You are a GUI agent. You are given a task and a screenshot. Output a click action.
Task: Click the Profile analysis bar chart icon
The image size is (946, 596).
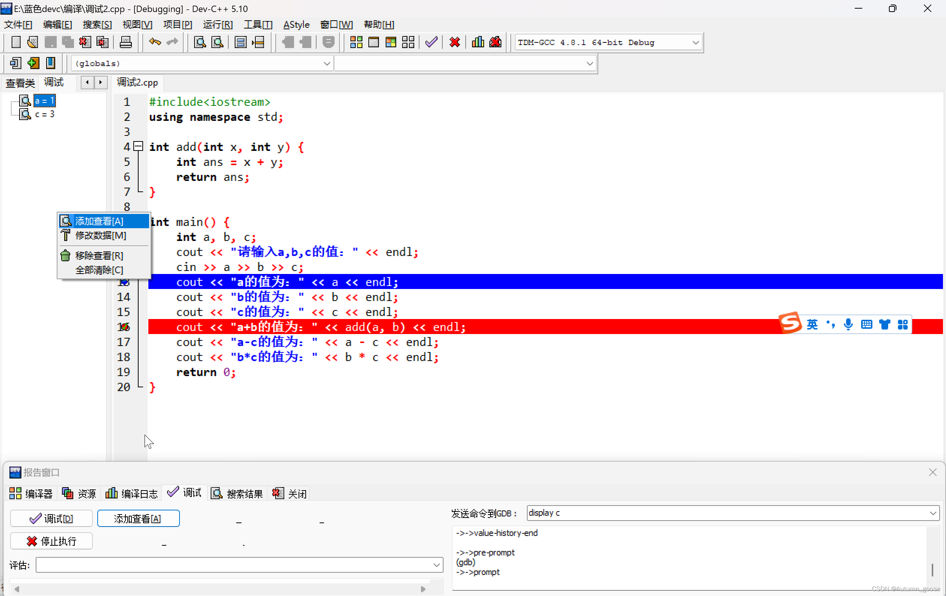(x=477, y=42)
